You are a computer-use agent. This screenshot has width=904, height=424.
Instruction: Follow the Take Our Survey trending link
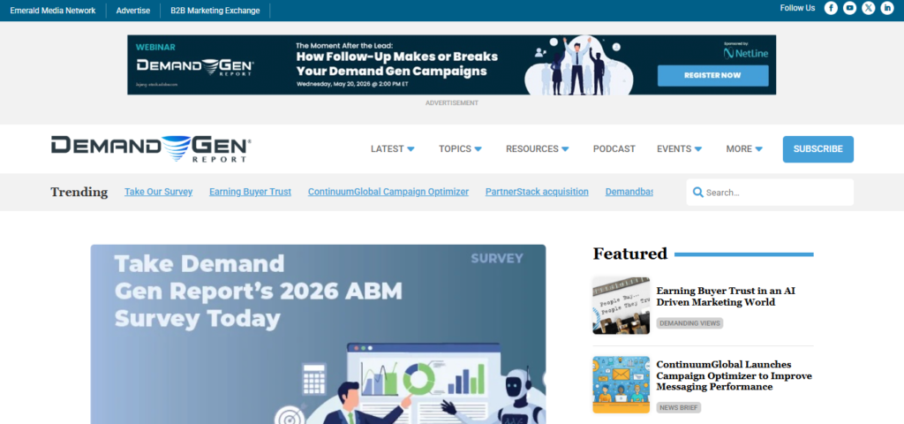click(x=159, y=192)
